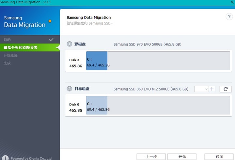Select the 启动 step in sidebar

click(30, 40)
